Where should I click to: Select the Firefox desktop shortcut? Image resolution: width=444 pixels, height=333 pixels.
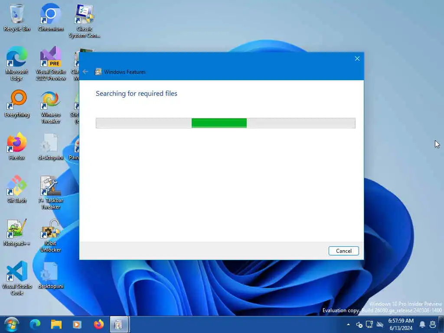[17, 147]
